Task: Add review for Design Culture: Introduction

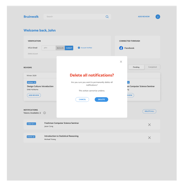Action: 34,95
